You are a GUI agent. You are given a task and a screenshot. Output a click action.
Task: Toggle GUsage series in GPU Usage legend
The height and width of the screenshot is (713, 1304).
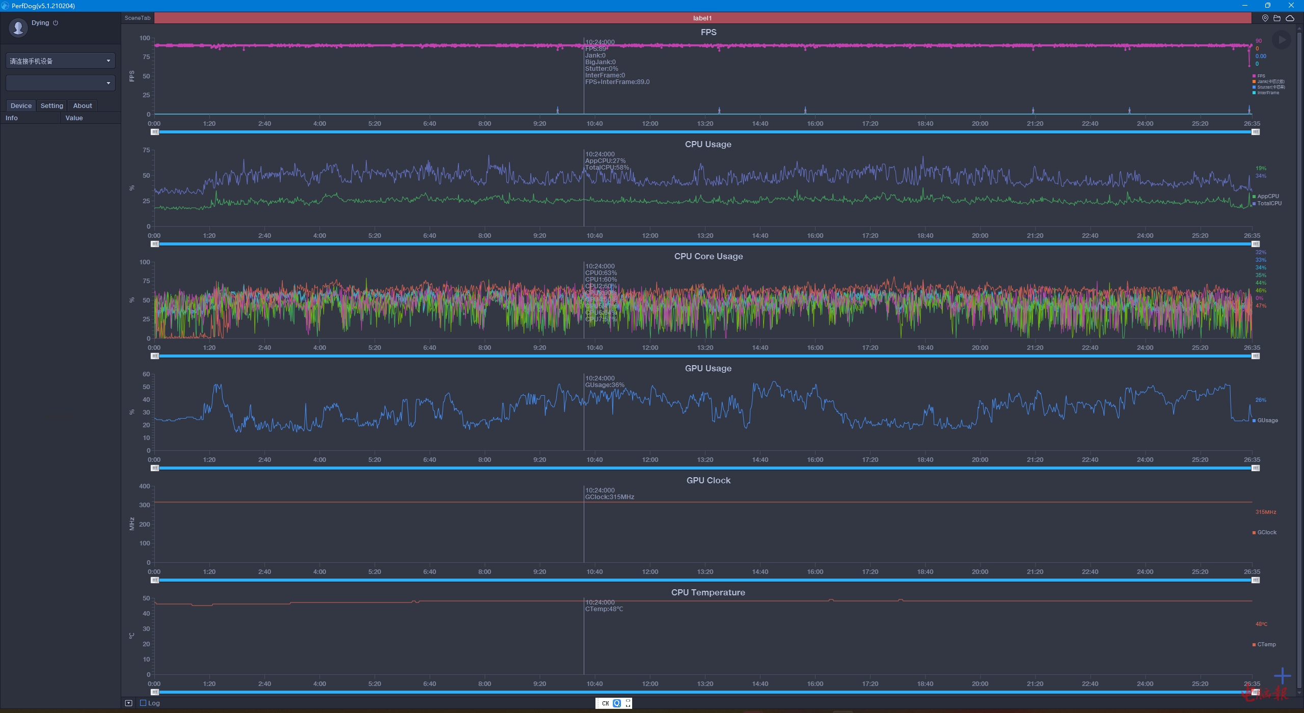click(x=1267, y=420)
